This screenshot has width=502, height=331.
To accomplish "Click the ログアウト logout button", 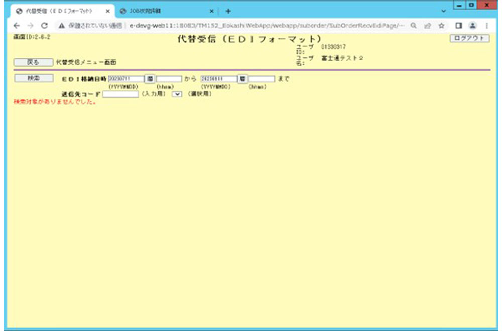I will [469, 38].
